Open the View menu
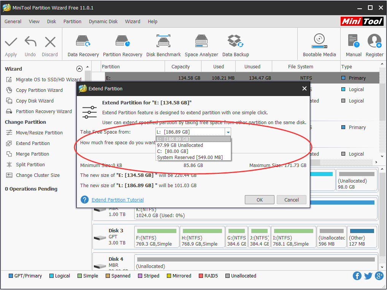The image size is (387, 290). click(x=34, y=21)
